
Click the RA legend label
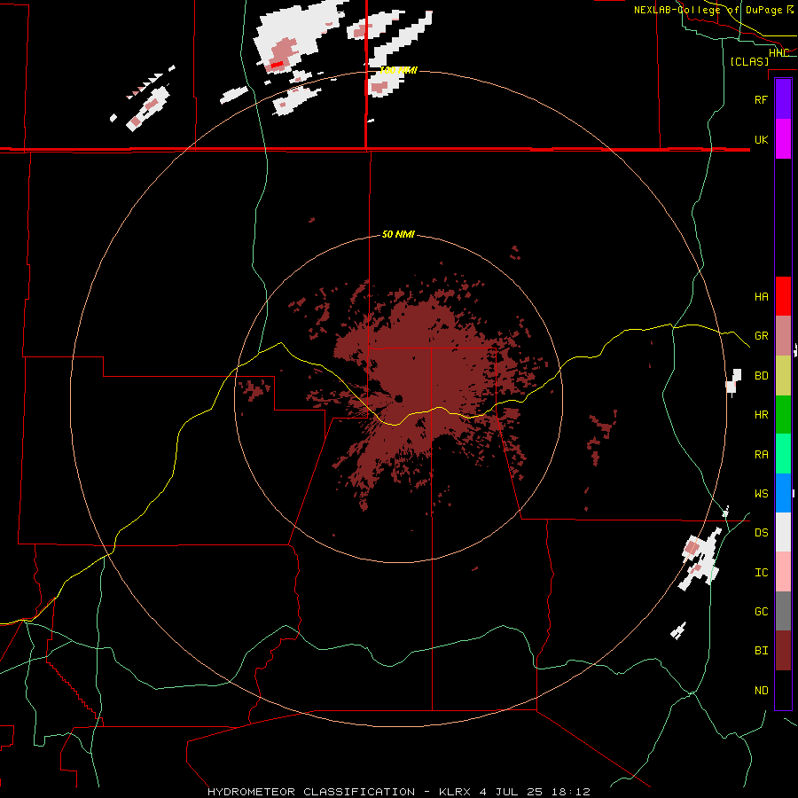(x=761, y=455)
